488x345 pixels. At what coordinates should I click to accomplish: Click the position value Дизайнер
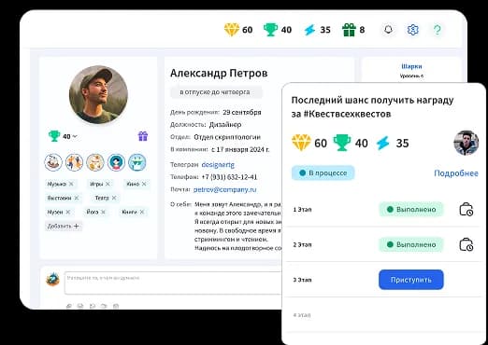point(225,125)
